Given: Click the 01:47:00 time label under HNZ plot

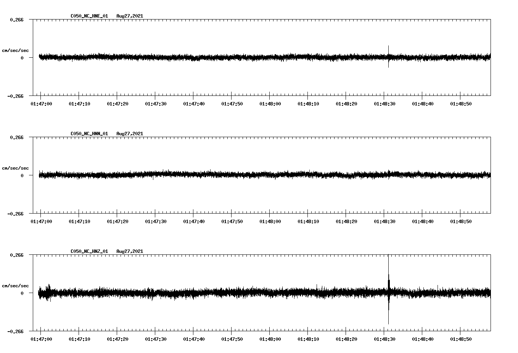Looking at the screenshot, I should [x=41, y=339].
